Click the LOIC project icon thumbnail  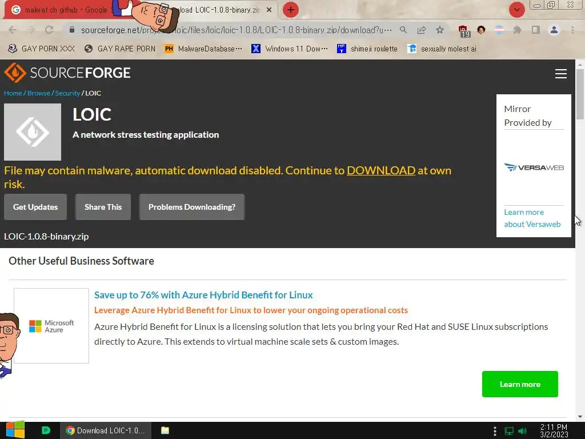33,132
